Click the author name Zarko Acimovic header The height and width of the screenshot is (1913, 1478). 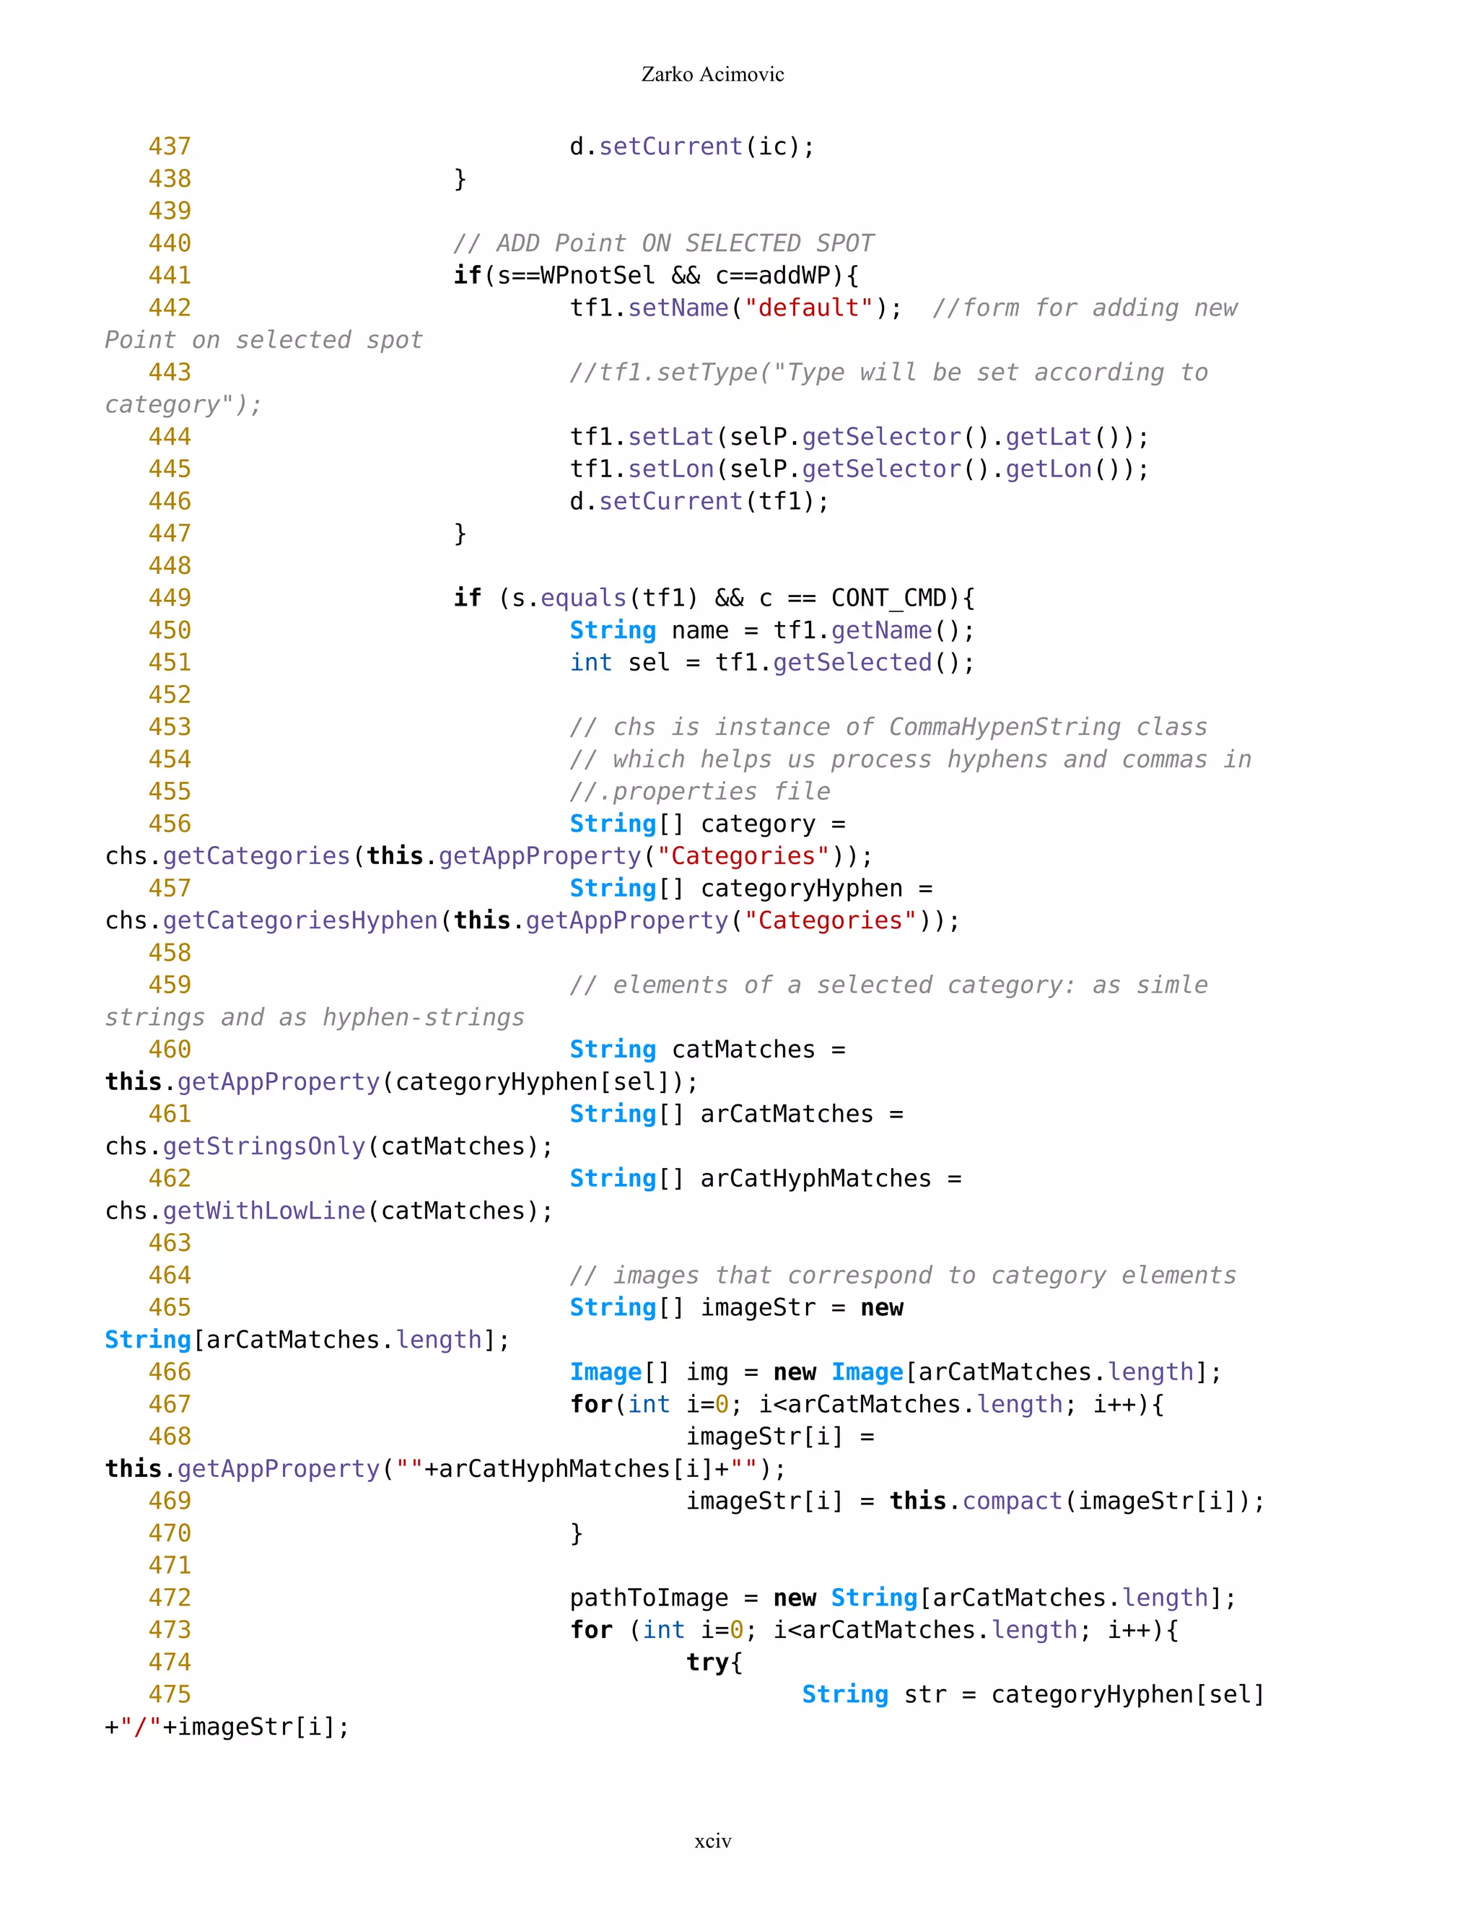point(712,74)
